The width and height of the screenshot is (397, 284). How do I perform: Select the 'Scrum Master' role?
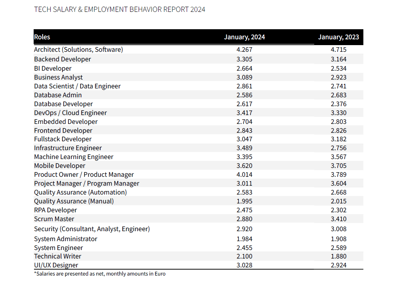54,219
